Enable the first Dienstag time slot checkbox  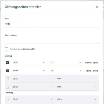coord(7,99)
